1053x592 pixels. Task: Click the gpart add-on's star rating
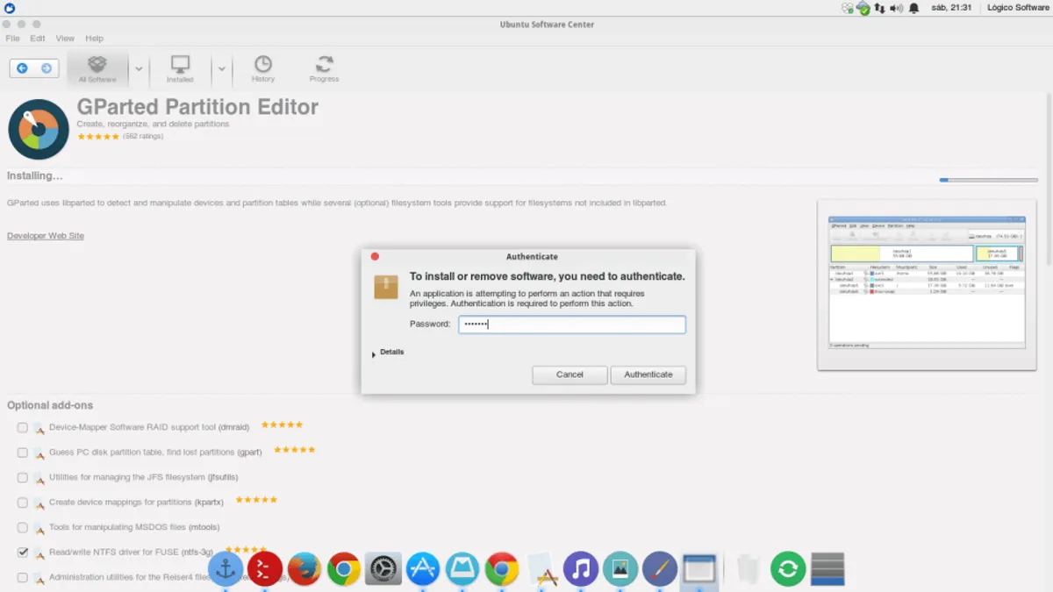[x=294, y=450]
